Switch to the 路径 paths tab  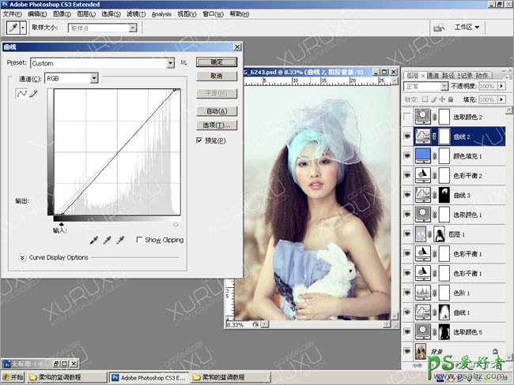tap(447, 76)
